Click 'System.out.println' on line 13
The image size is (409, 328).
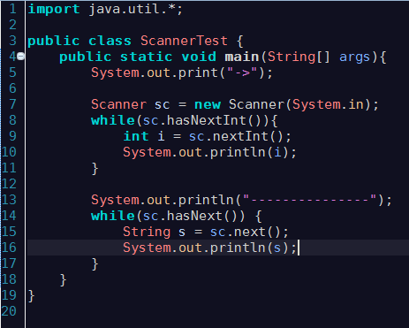[x=163, y=201]
